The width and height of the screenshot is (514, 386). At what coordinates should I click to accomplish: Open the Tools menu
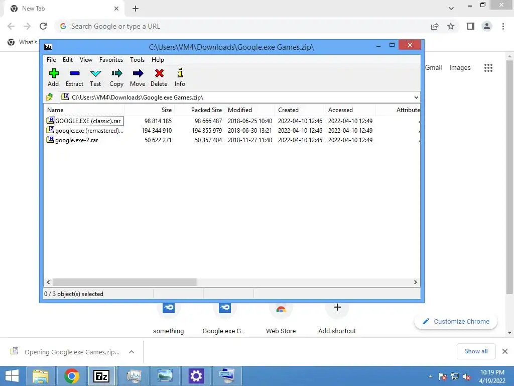pos(137,60)
